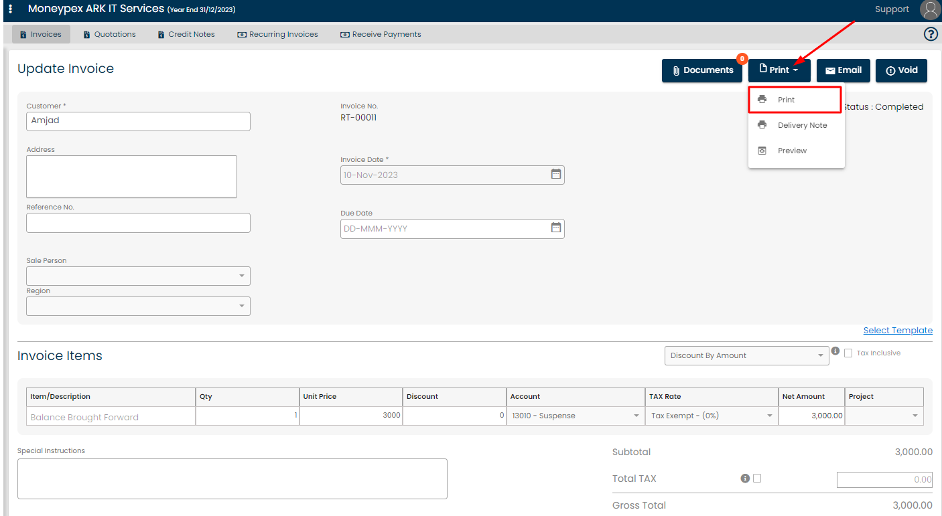
Task: Open the Tax Exempt - (0%) rate dropdown
Action: [x=712, y=416]
